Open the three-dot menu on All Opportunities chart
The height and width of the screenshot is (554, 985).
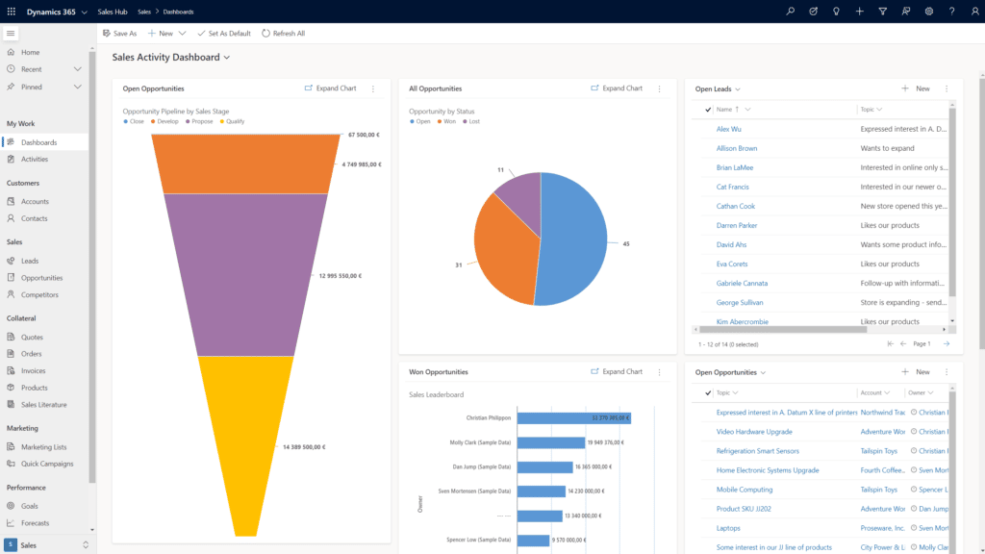660,88
